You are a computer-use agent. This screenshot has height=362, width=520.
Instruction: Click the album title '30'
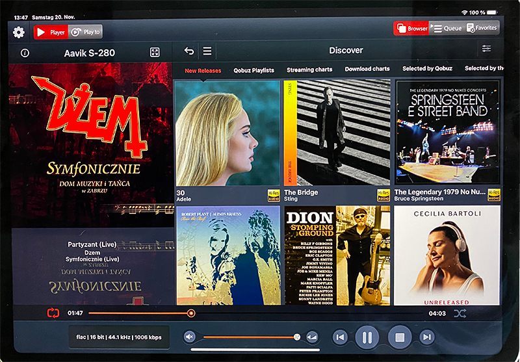[x=181, y=193]
